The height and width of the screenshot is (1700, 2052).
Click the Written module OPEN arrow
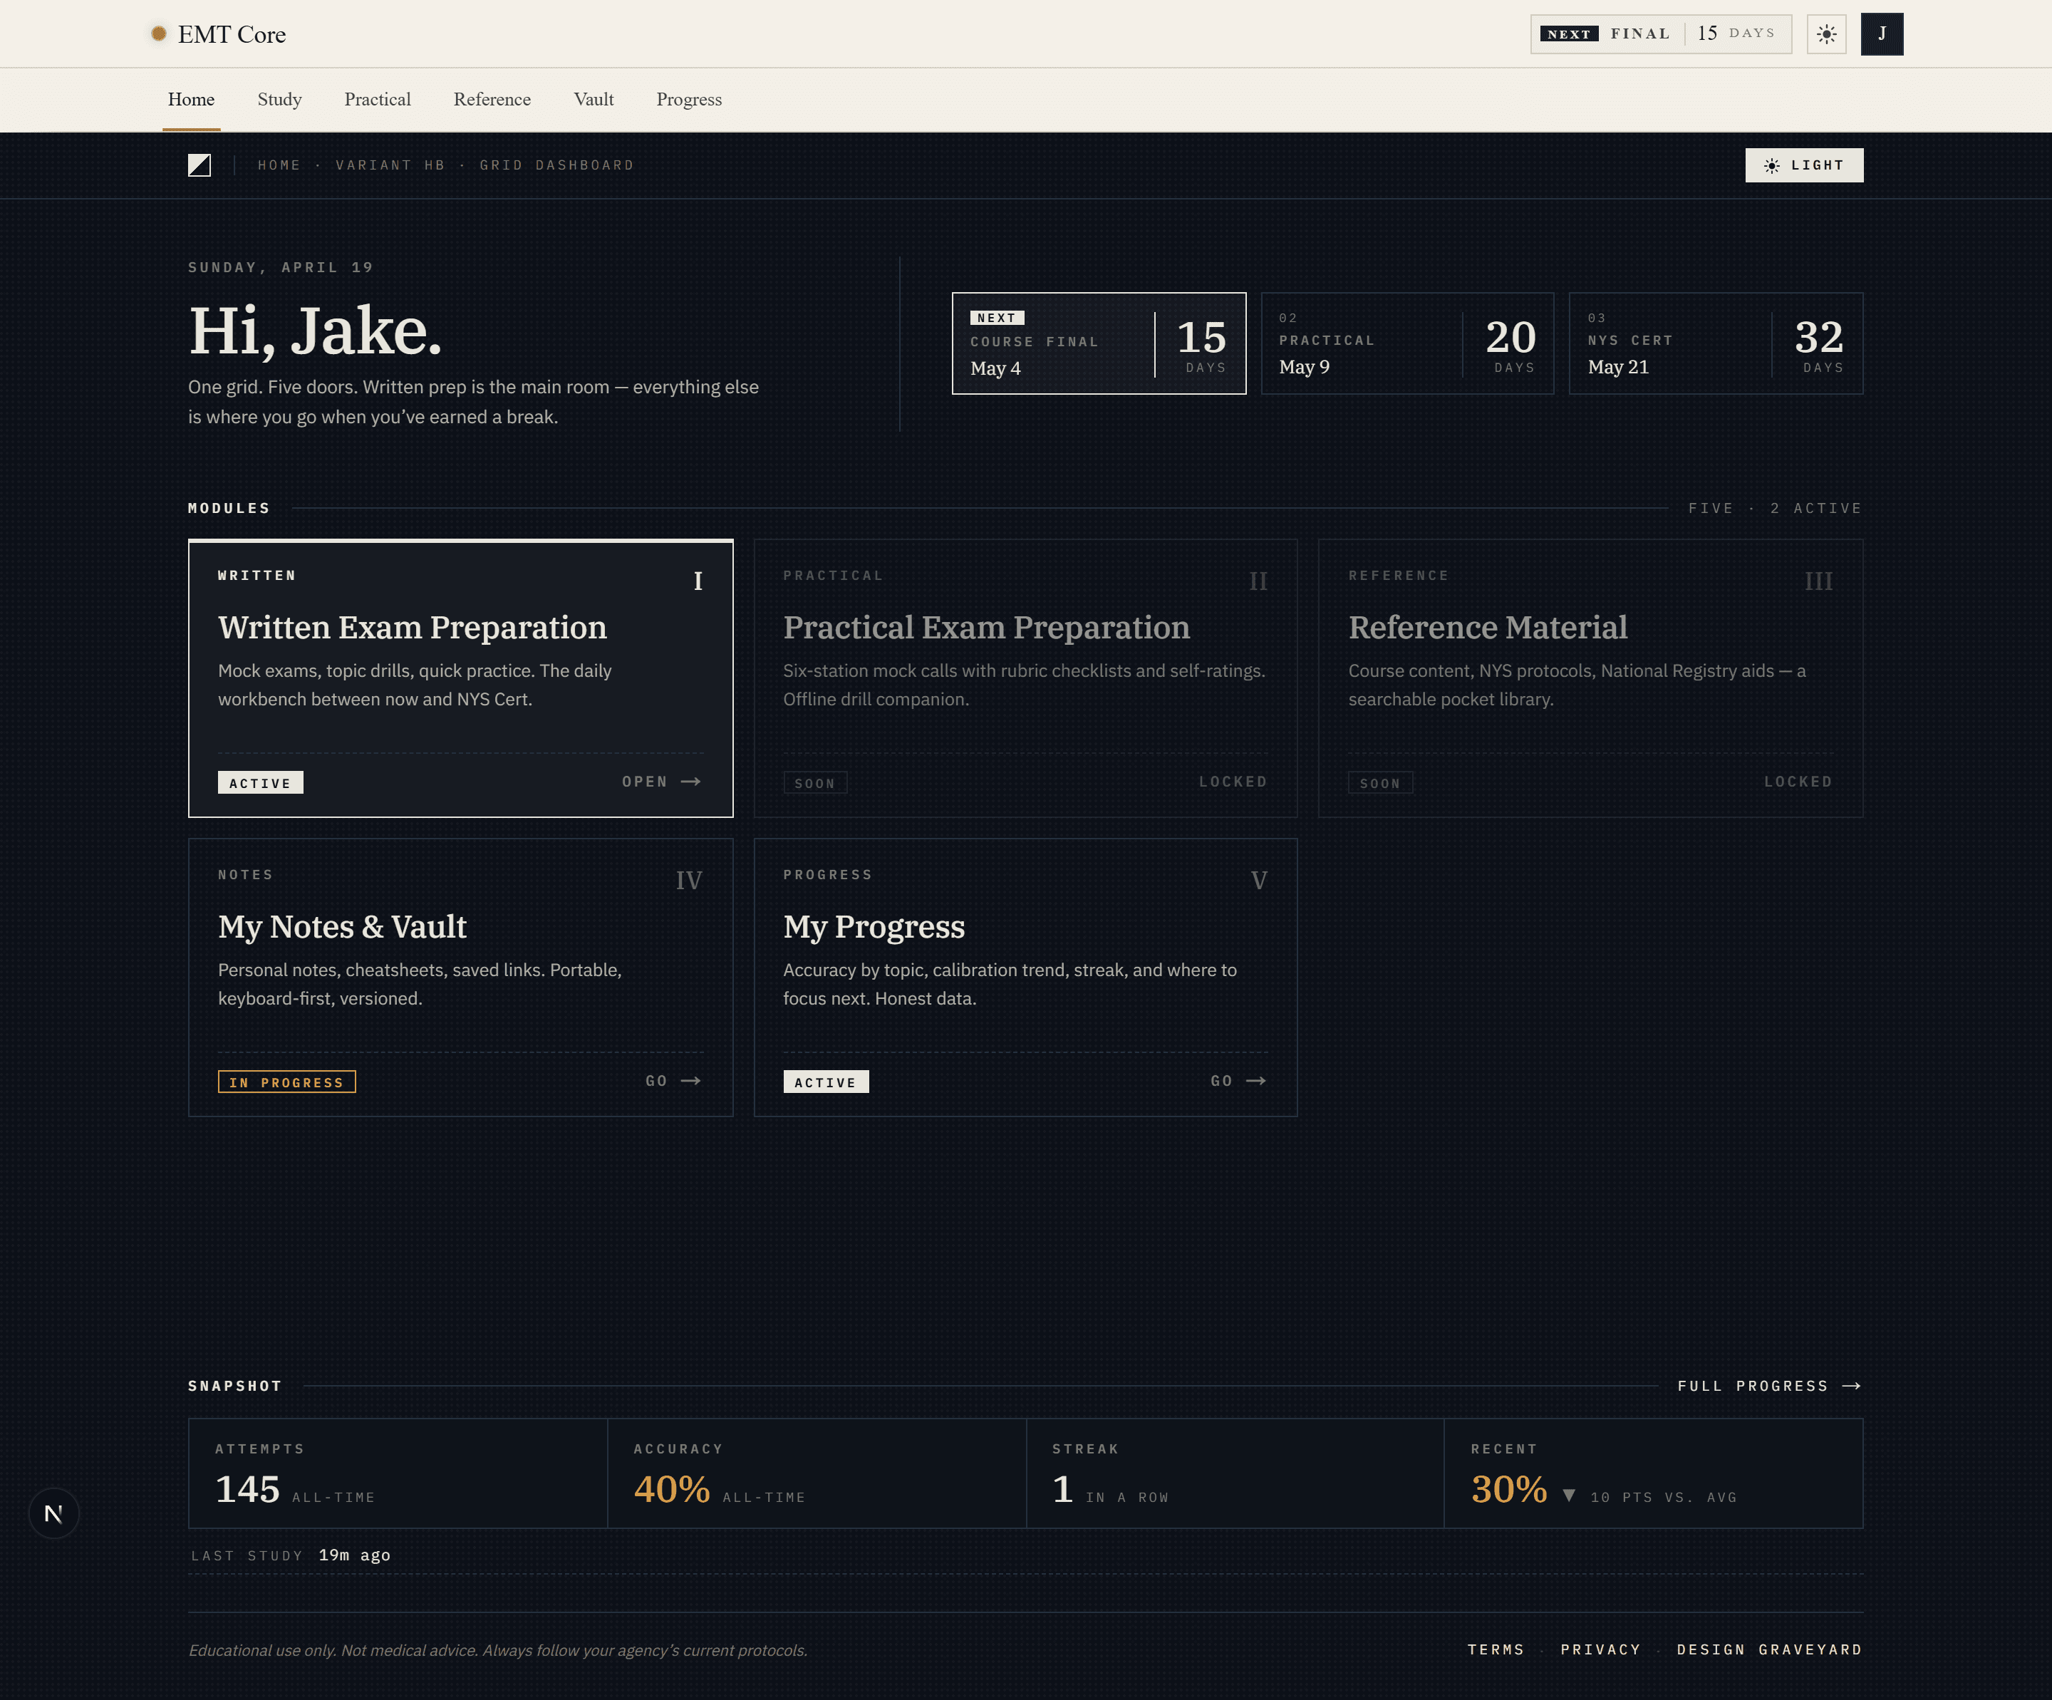pyautogui.click(x=691, y=782)
